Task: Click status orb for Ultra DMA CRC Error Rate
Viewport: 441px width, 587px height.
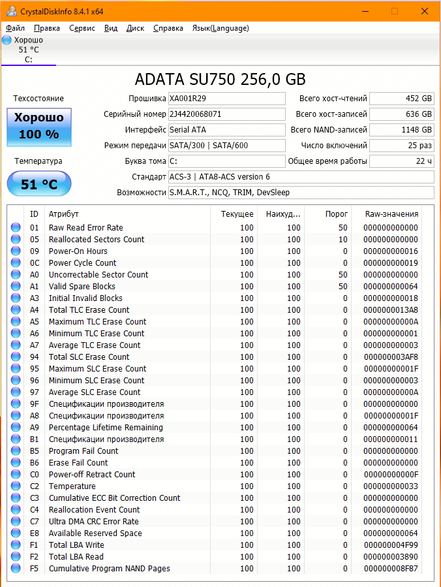Action: click(16, 521)
